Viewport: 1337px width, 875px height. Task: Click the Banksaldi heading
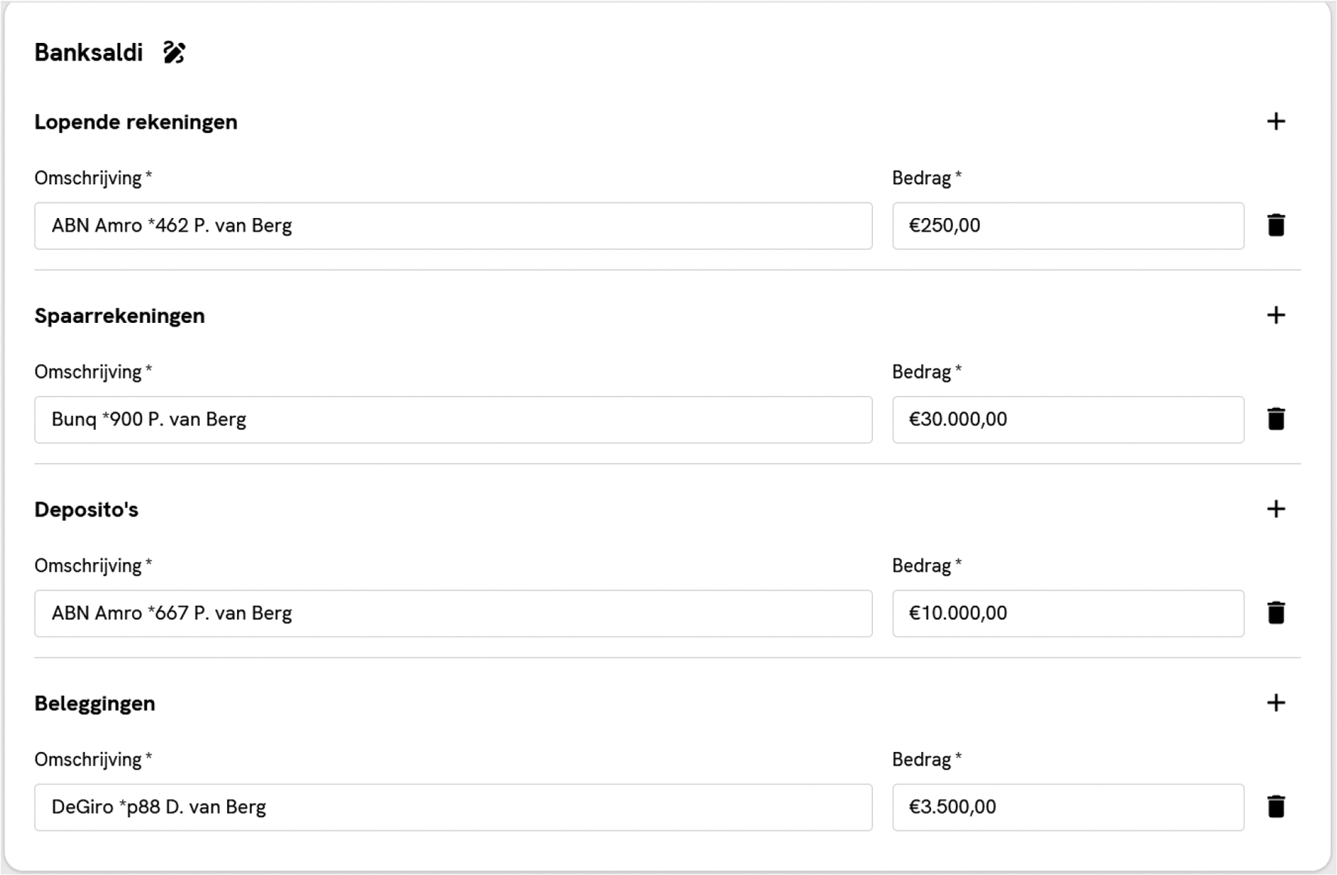coord(88,53)
